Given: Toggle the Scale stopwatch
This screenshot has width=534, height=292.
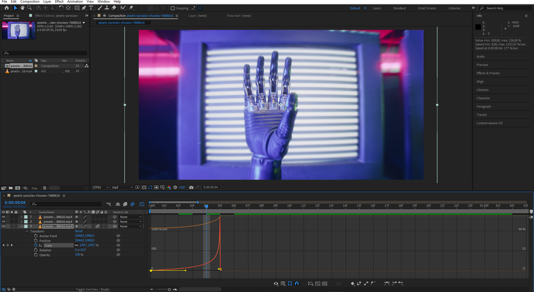Looking at the screenshot, I should click(36, 245).
